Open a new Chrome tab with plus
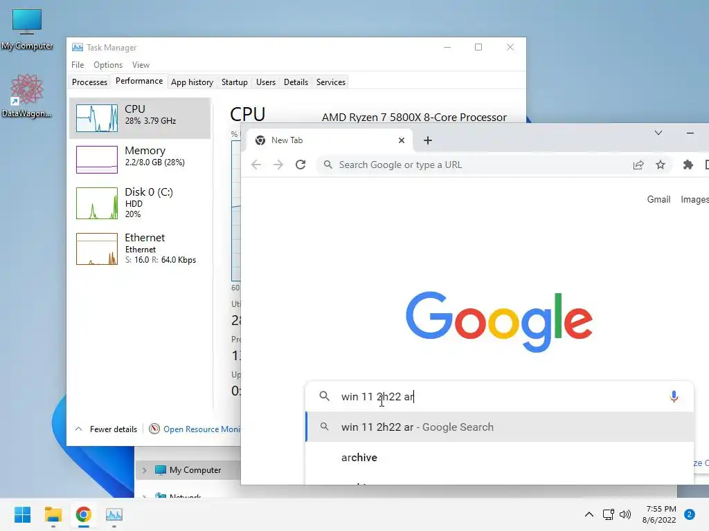The height and width of the screenshot is (531, 709). 428,140
